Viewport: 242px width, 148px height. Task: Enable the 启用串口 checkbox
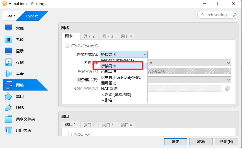pyautogui.click(x=67, y=134)
